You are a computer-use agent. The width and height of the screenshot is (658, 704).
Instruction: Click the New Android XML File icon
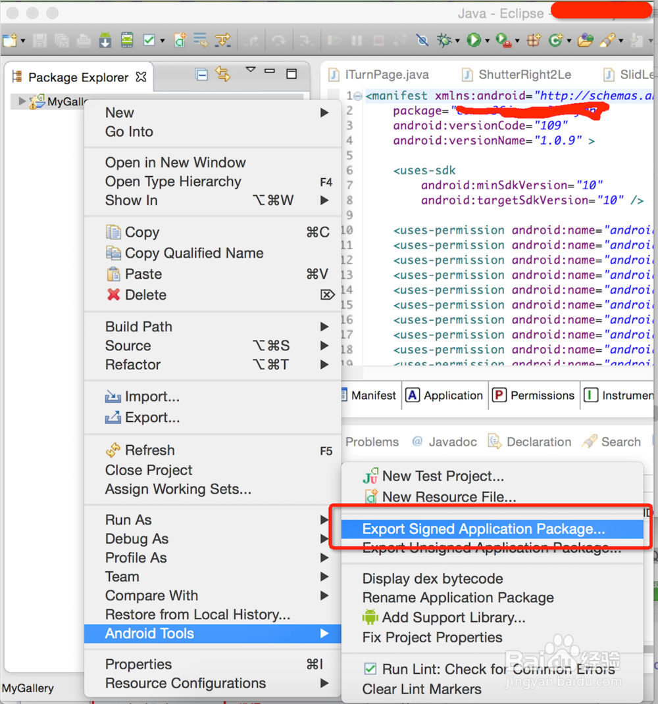180,40
